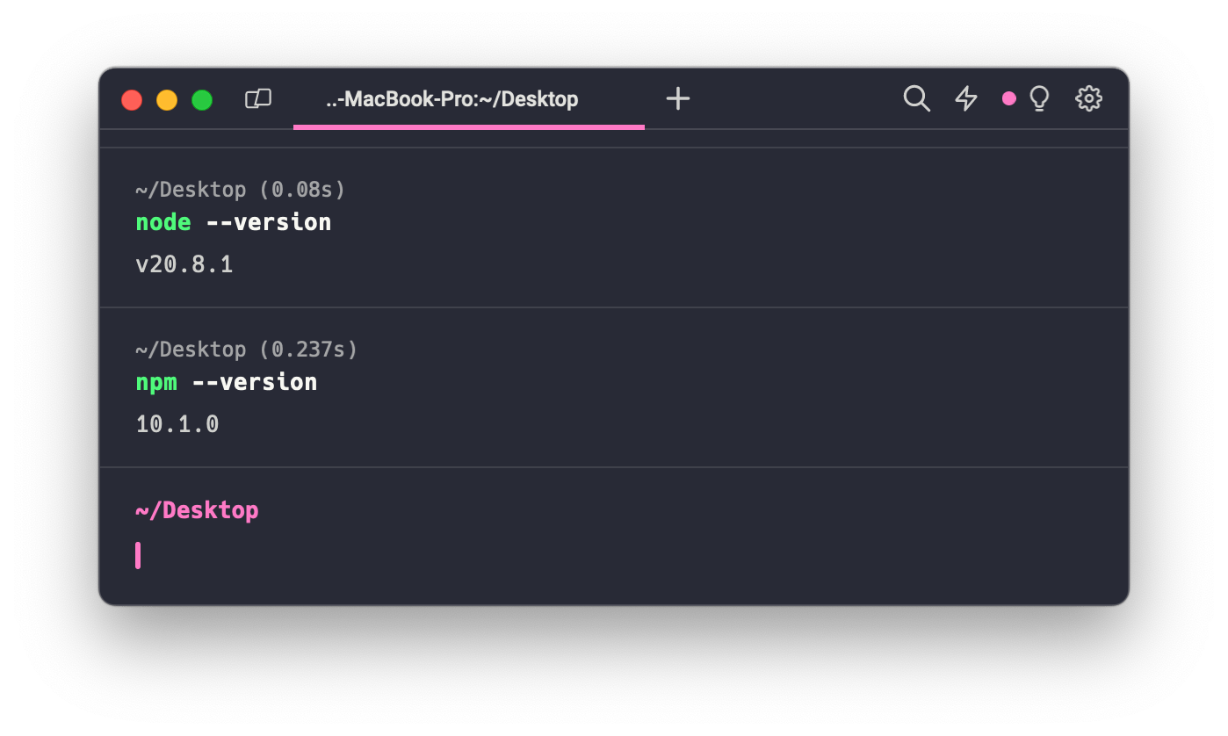This screenshot has height=736, width=1228.
Task: Add a new tab with plus
Action: 678,98
